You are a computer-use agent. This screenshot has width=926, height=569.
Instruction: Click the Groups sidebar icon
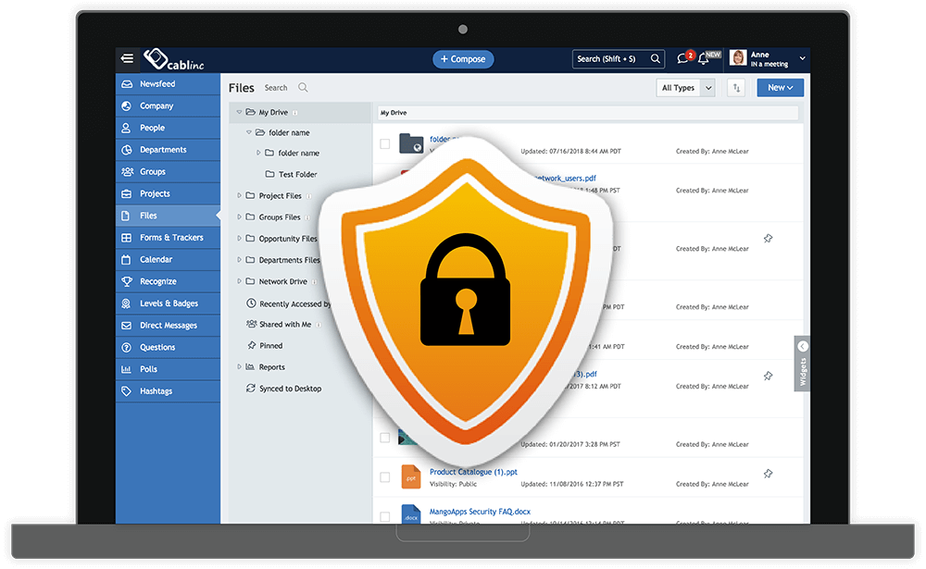point(127,172)
